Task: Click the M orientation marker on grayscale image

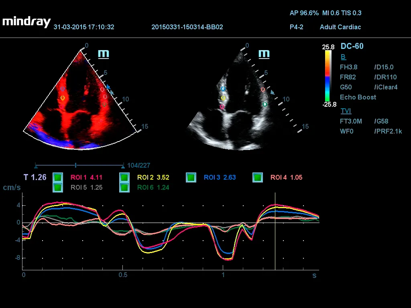Action: 264,54
